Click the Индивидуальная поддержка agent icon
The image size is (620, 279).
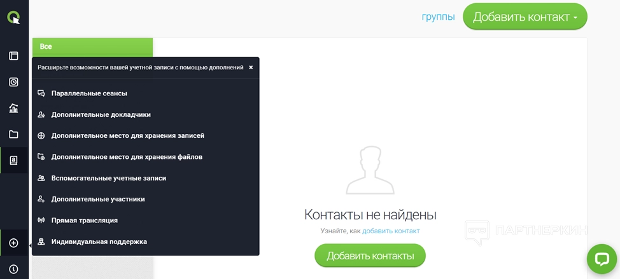41,242
